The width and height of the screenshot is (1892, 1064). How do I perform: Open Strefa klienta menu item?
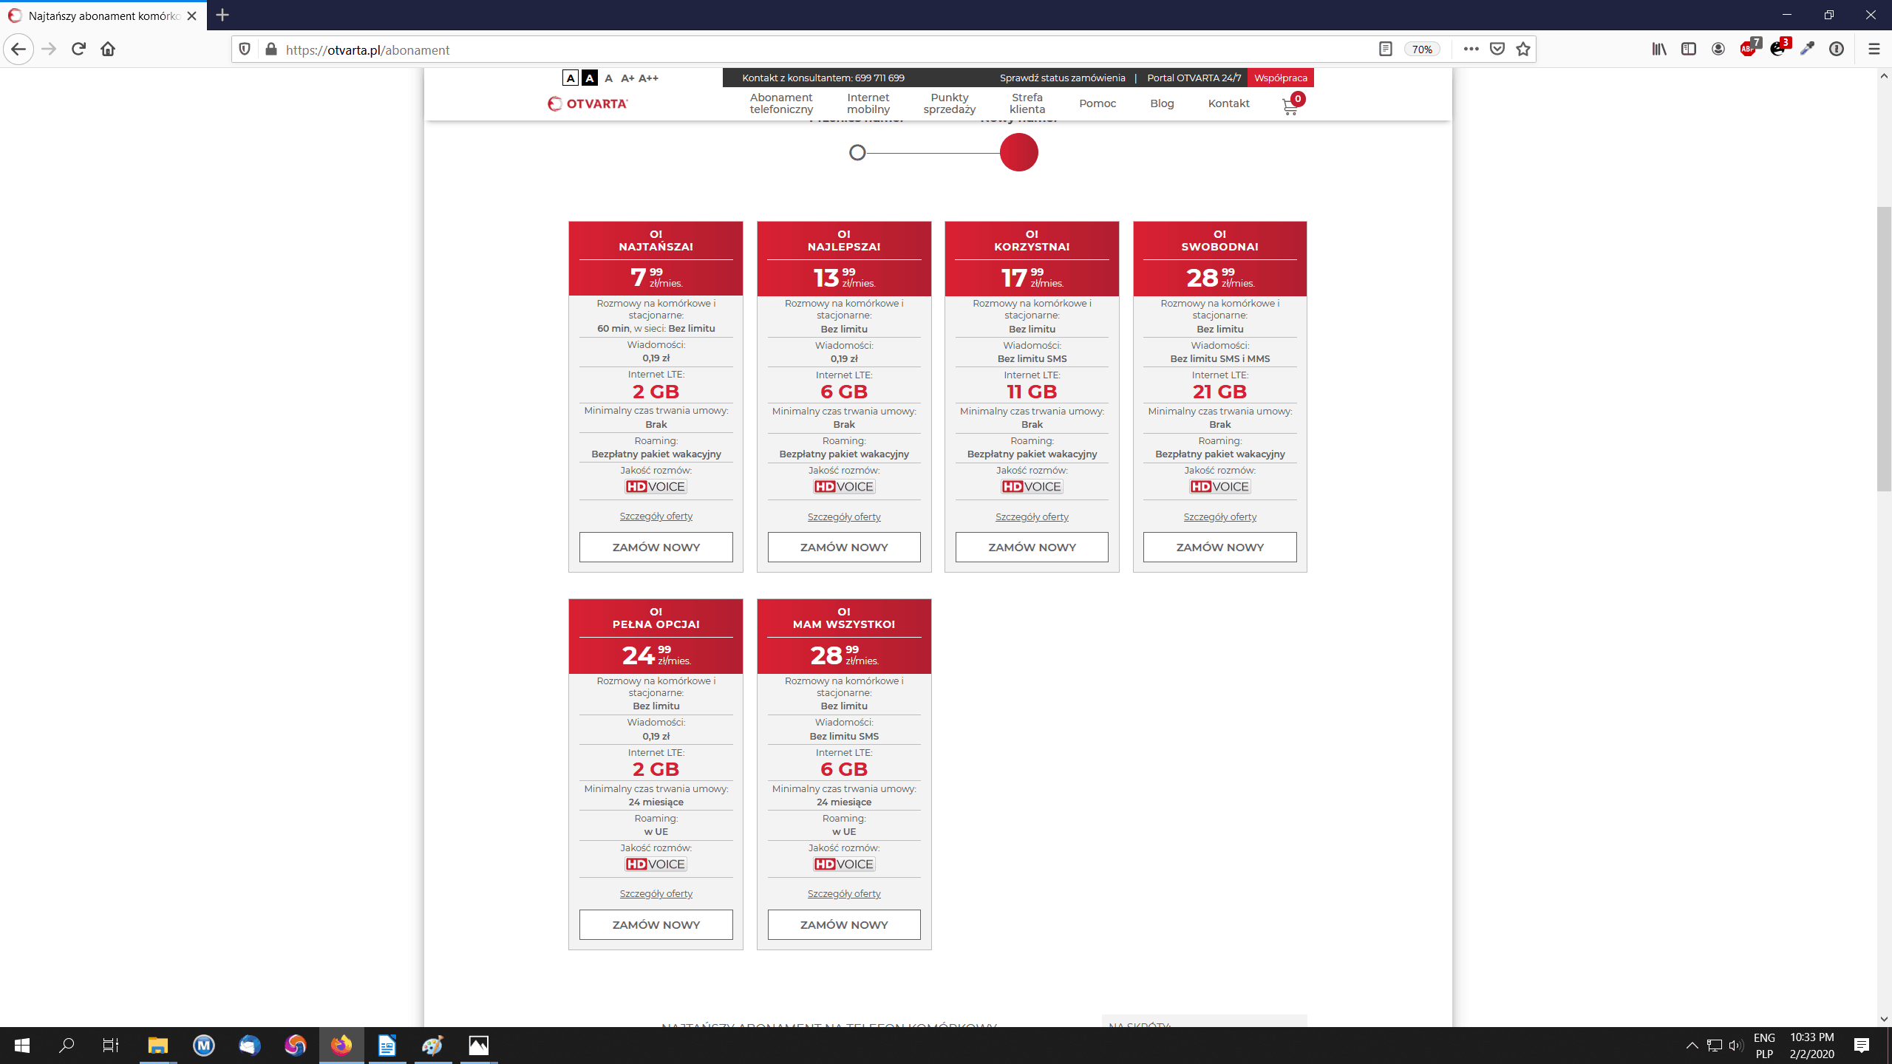tap(1027, 103)
